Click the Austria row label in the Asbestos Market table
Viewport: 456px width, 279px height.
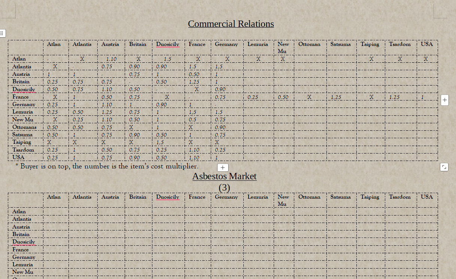[21, 227]
